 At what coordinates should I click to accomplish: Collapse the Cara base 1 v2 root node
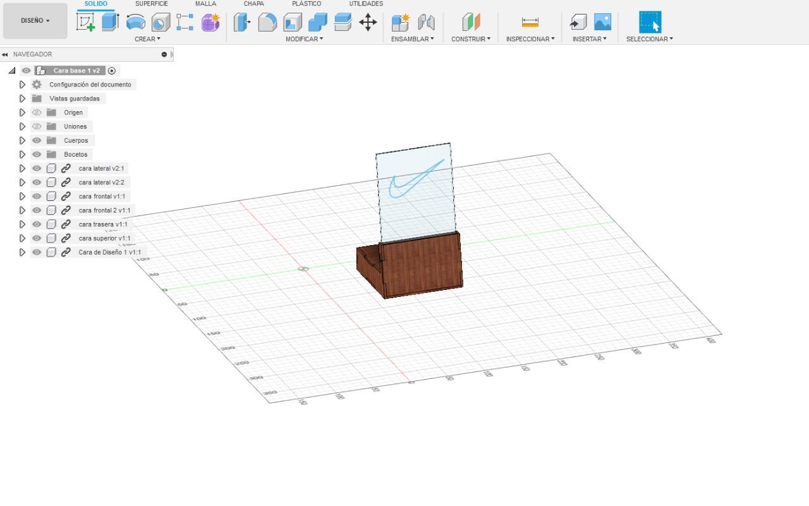pos(12,71)
